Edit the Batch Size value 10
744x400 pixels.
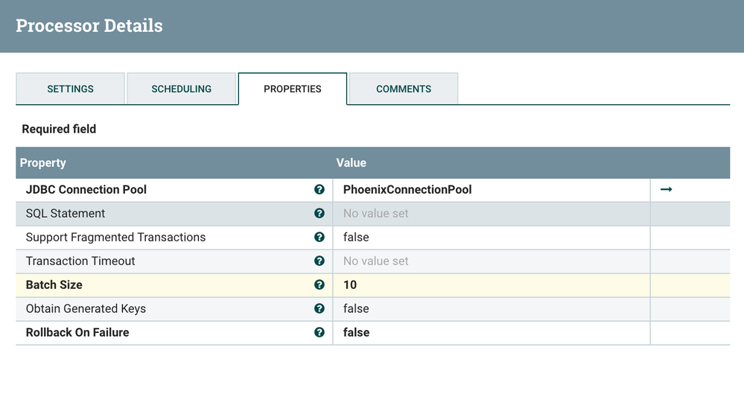pyautogui.click(x=350, y=285)
